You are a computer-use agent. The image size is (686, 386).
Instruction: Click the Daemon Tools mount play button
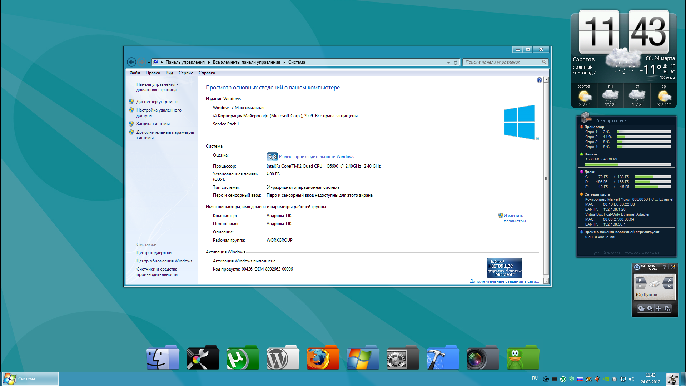click(640, 280)
